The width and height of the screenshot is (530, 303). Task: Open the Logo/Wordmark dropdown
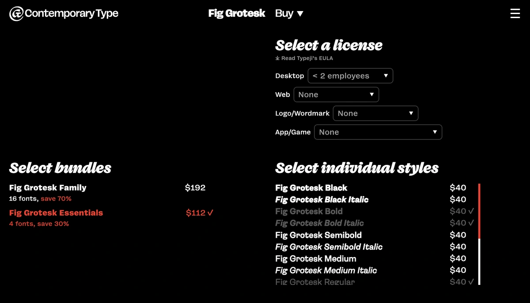click(x=375, y=113)
